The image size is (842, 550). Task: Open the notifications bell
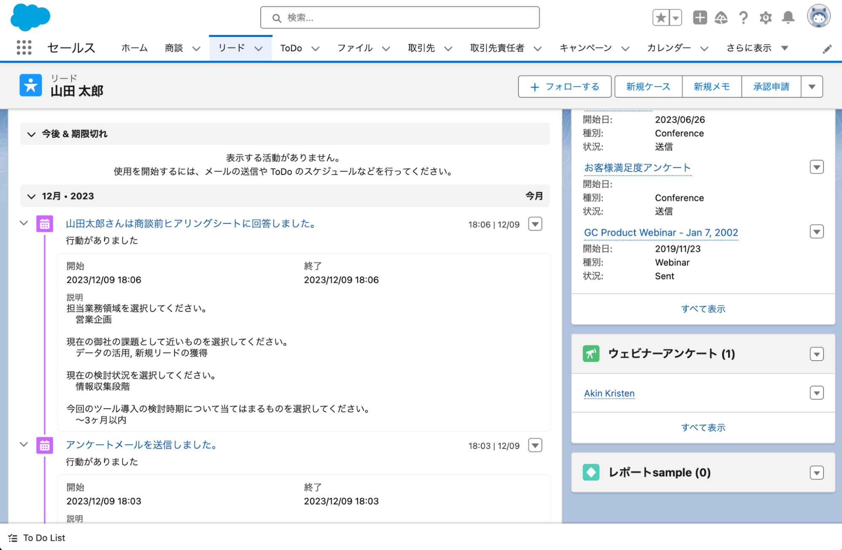pyautogui.click(x=788, y=18)
